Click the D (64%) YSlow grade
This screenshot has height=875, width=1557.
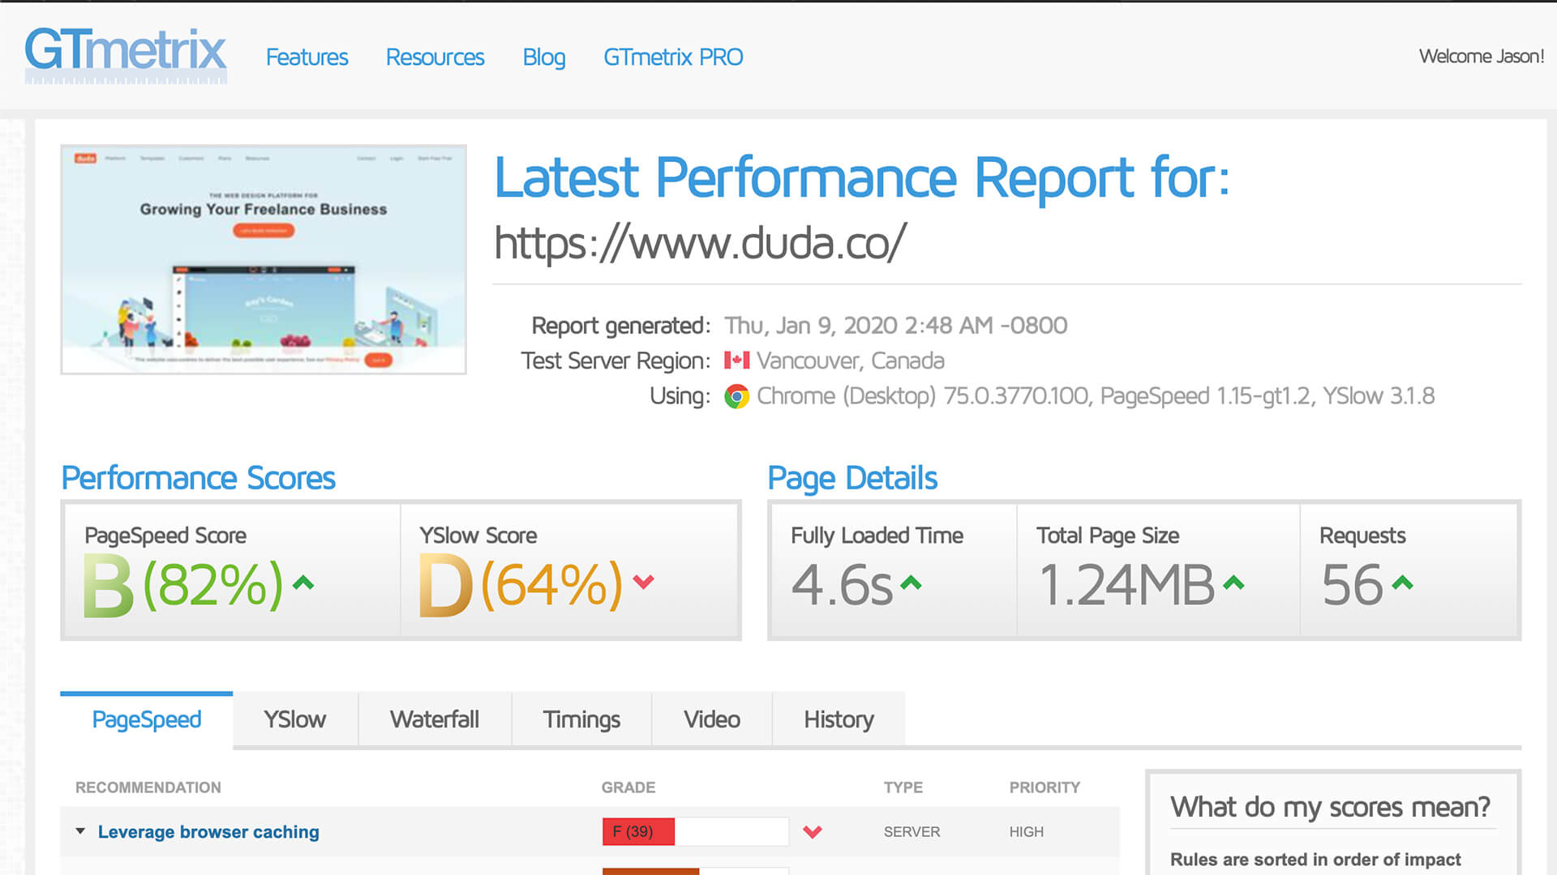pos(520,584)
